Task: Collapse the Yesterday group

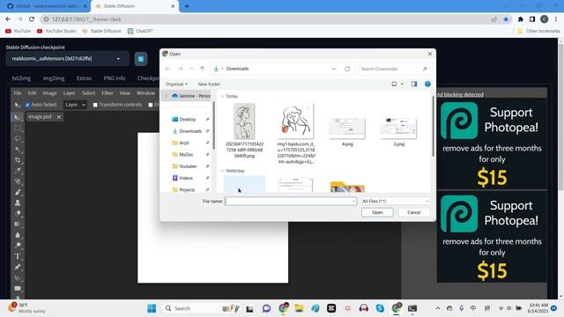Action: pos(222,171)
